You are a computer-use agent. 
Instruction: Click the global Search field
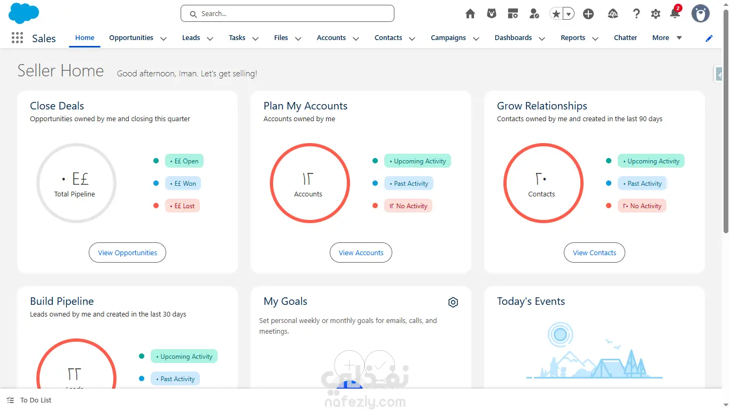[x=288, y=14]
